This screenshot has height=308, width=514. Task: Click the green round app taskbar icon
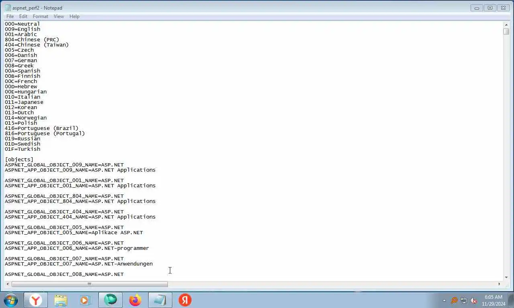[x=110, y=300]
